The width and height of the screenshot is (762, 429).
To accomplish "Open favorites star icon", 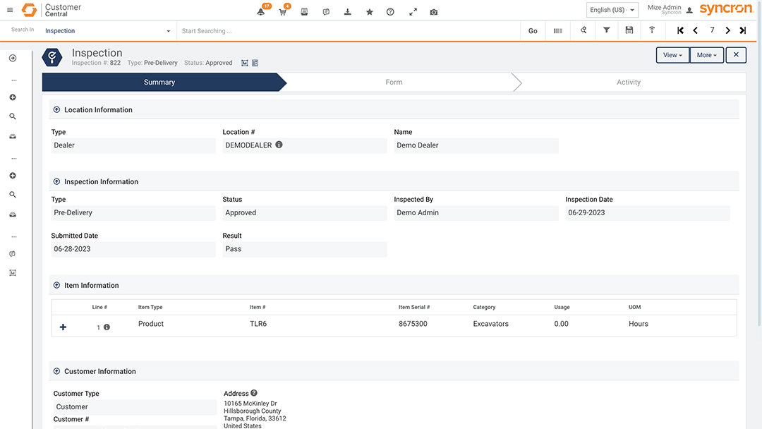I will click(x=369, y=12).
